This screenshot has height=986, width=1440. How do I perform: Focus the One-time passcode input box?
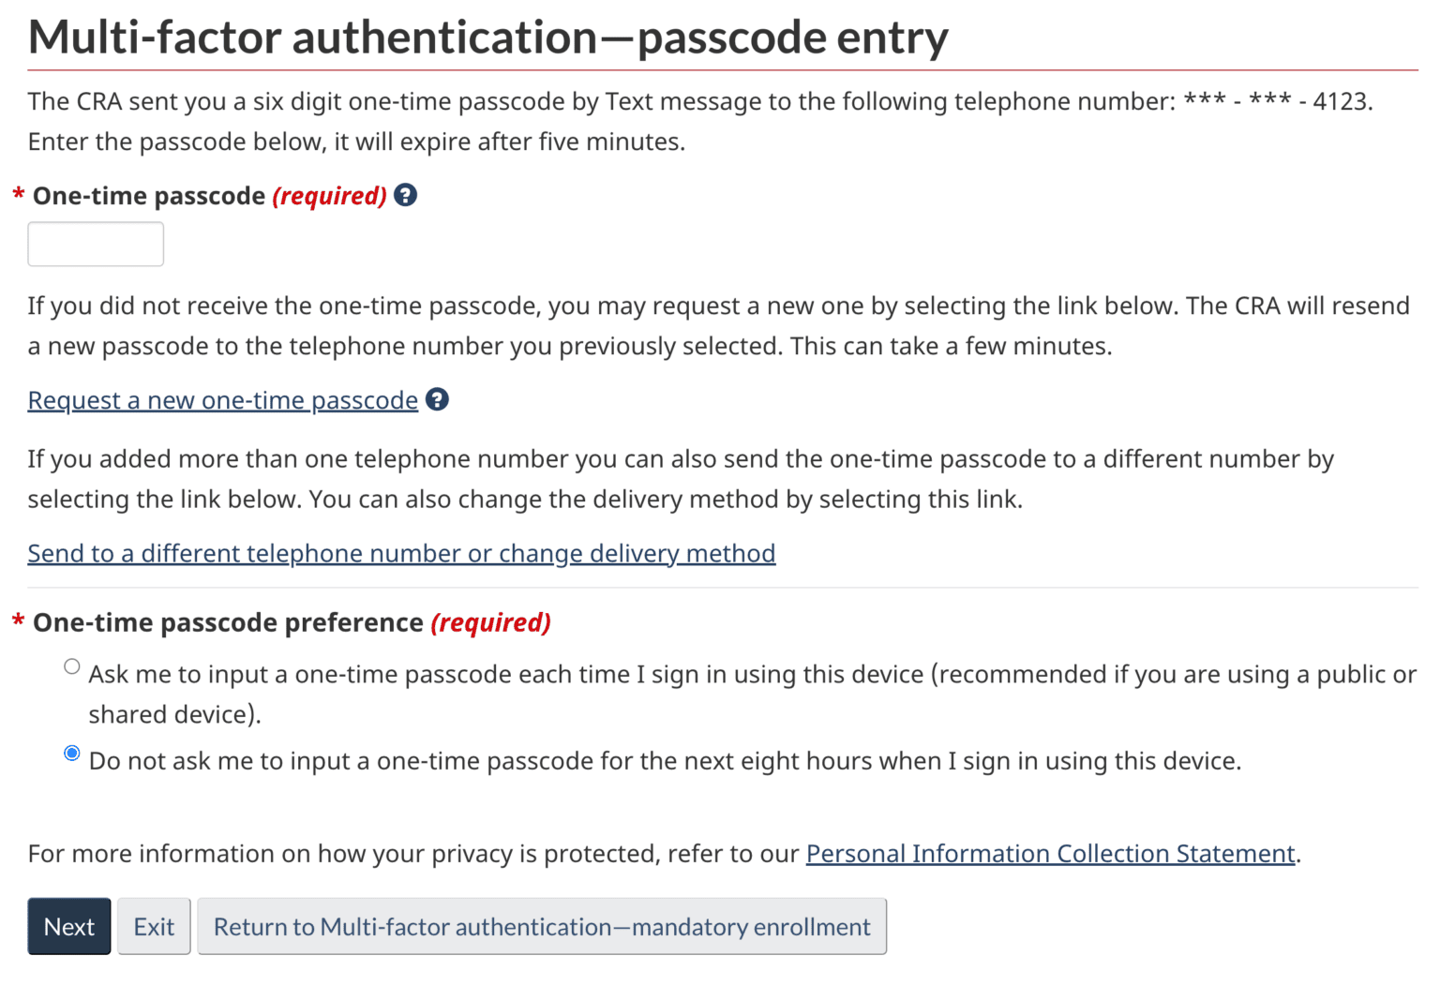[x=96, y=245]
